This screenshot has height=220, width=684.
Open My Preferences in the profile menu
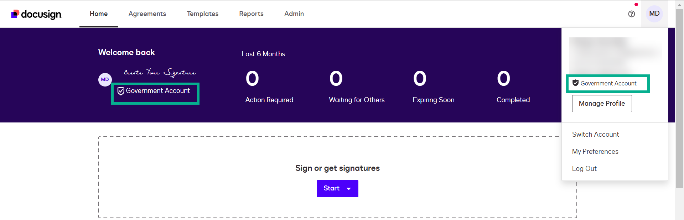(595, 151)
